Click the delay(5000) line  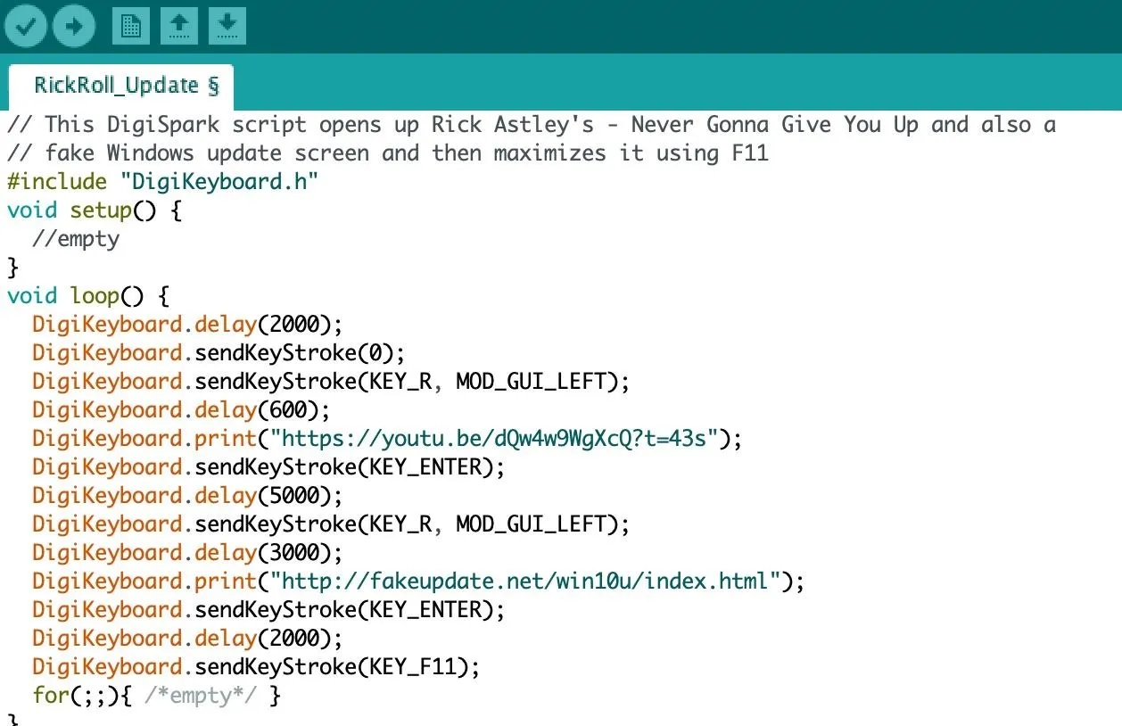188,496
